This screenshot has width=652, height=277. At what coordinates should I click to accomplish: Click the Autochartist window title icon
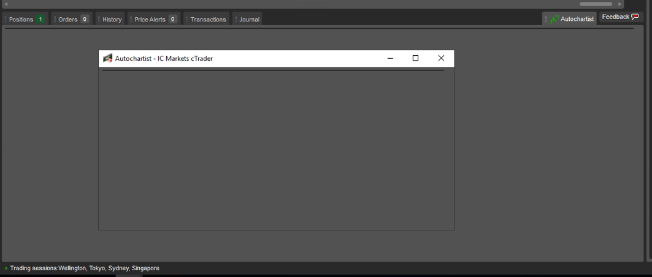[108, 59]
